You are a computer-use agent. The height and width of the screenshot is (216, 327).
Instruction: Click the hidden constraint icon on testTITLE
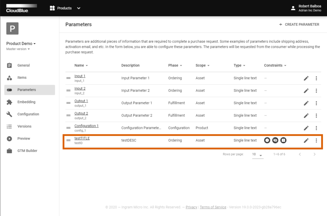[x=275, y=140]
